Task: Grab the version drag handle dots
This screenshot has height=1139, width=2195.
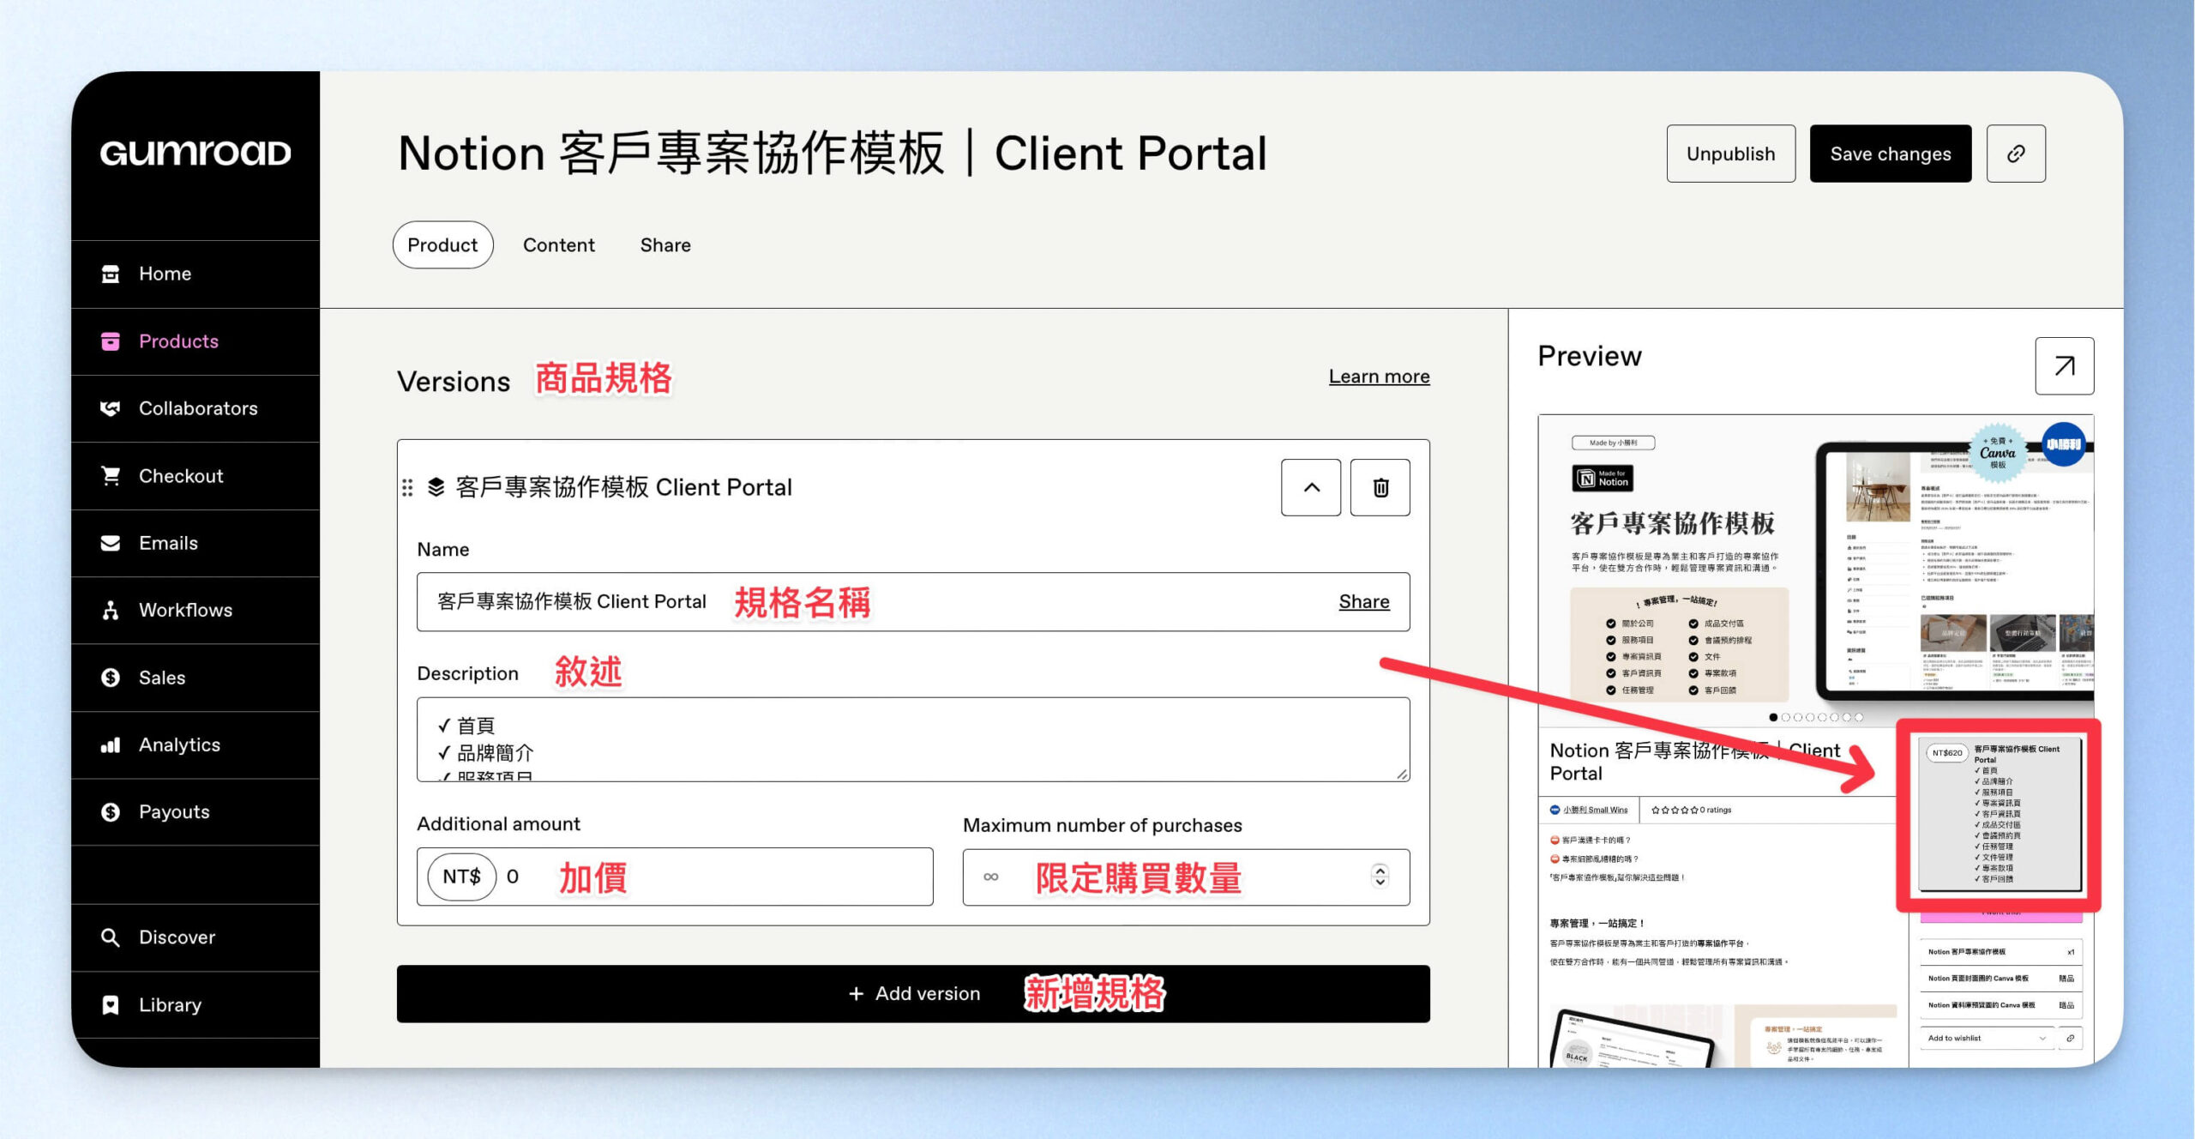Action: pos(407,487)
